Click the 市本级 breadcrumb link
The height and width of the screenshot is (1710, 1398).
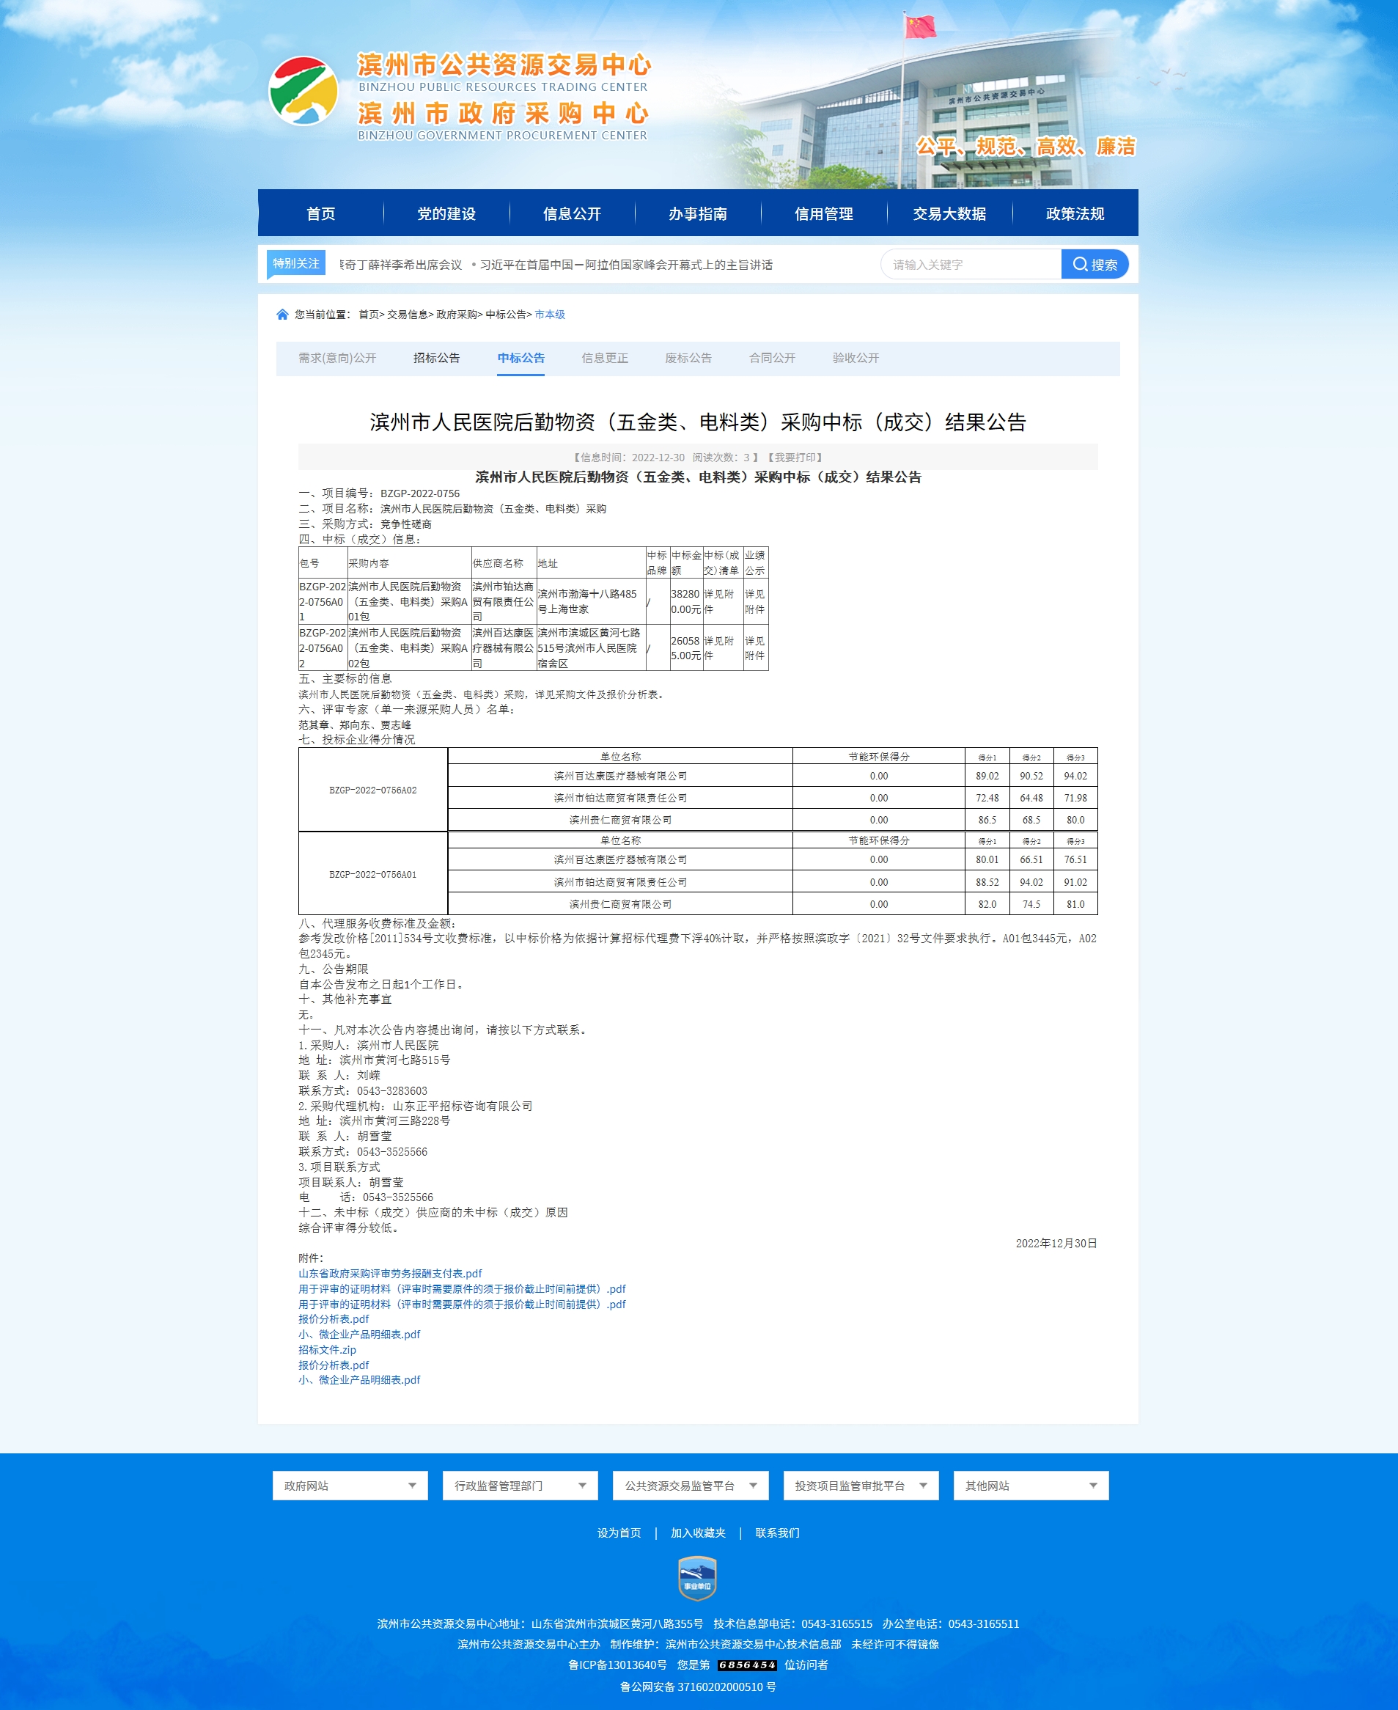(550, 315)
